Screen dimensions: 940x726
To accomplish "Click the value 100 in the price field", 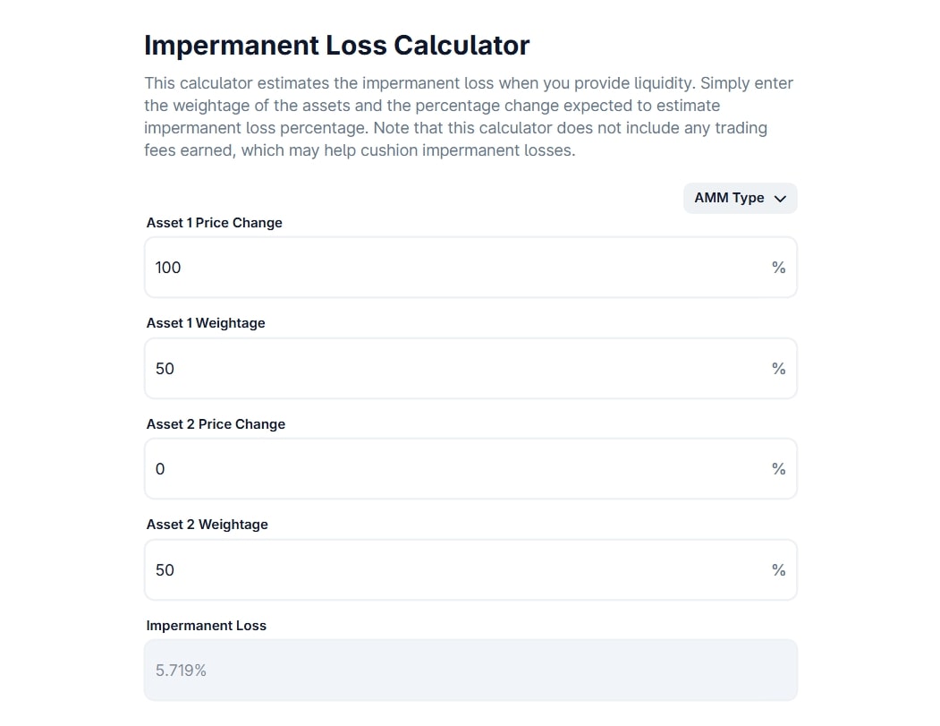I will point(167,267).
